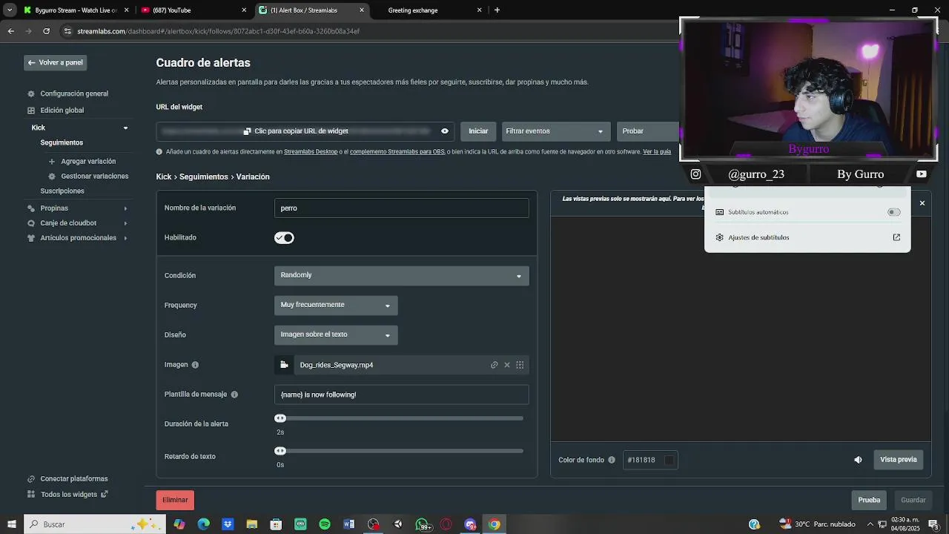Open the tab search dropdown arrow

coord(10,10)
